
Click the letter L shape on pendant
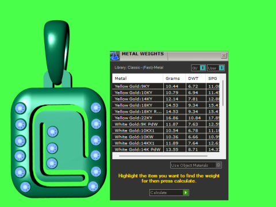click(61, 145)
